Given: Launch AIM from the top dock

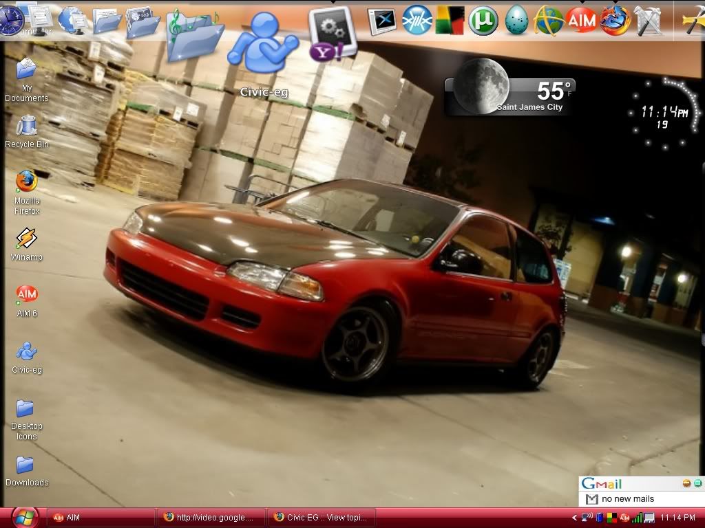Looking at the screenshot, I should coord(581,21).
